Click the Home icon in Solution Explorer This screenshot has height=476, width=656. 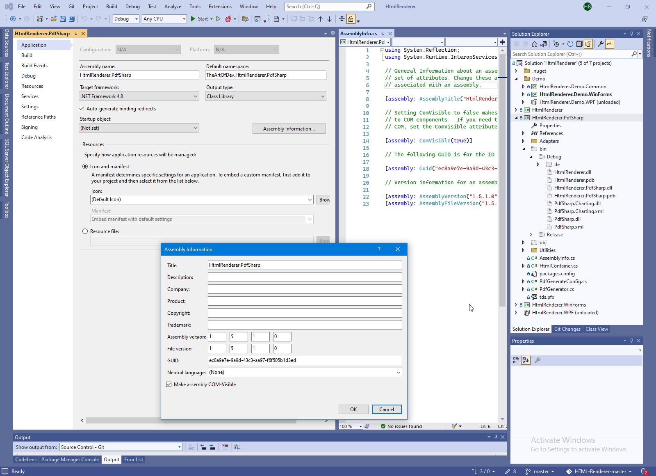pos(535,44)
